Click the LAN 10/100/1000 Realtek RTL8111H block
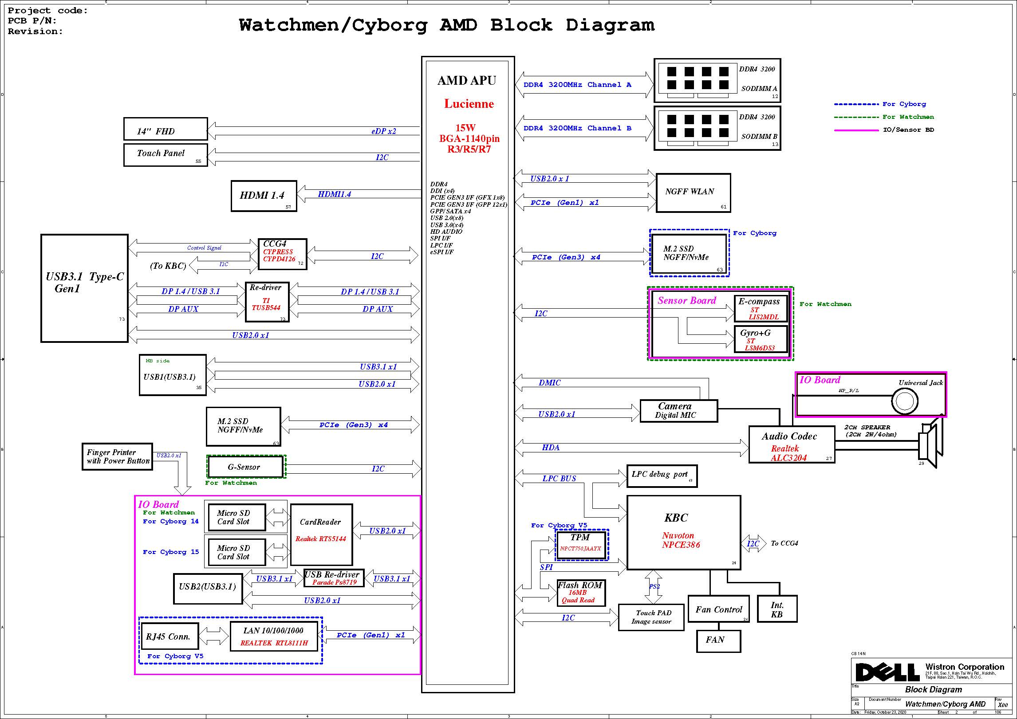Viewport: 1017px width, 719px height. [x=274, y=636]
